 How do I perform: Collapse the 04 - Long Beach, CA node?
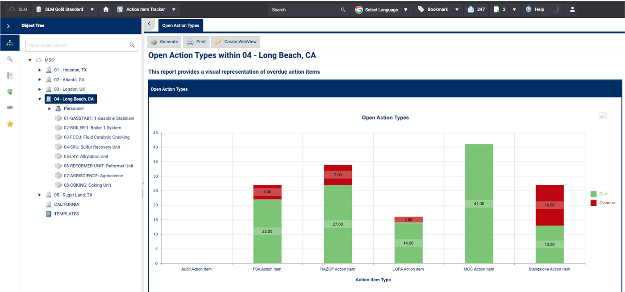click(x=40, y=99)
